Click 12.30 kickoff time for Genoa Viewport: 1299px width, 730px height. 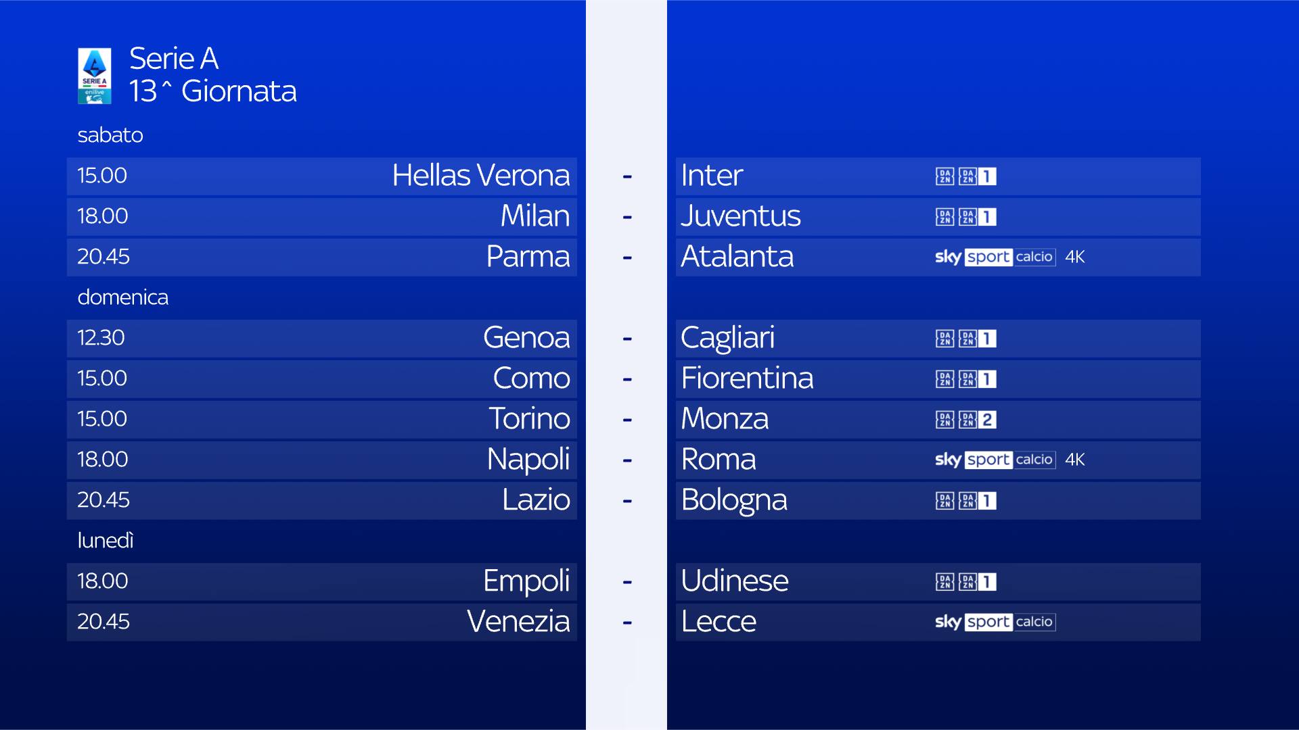pyautogui.click(x=101, y=338)
